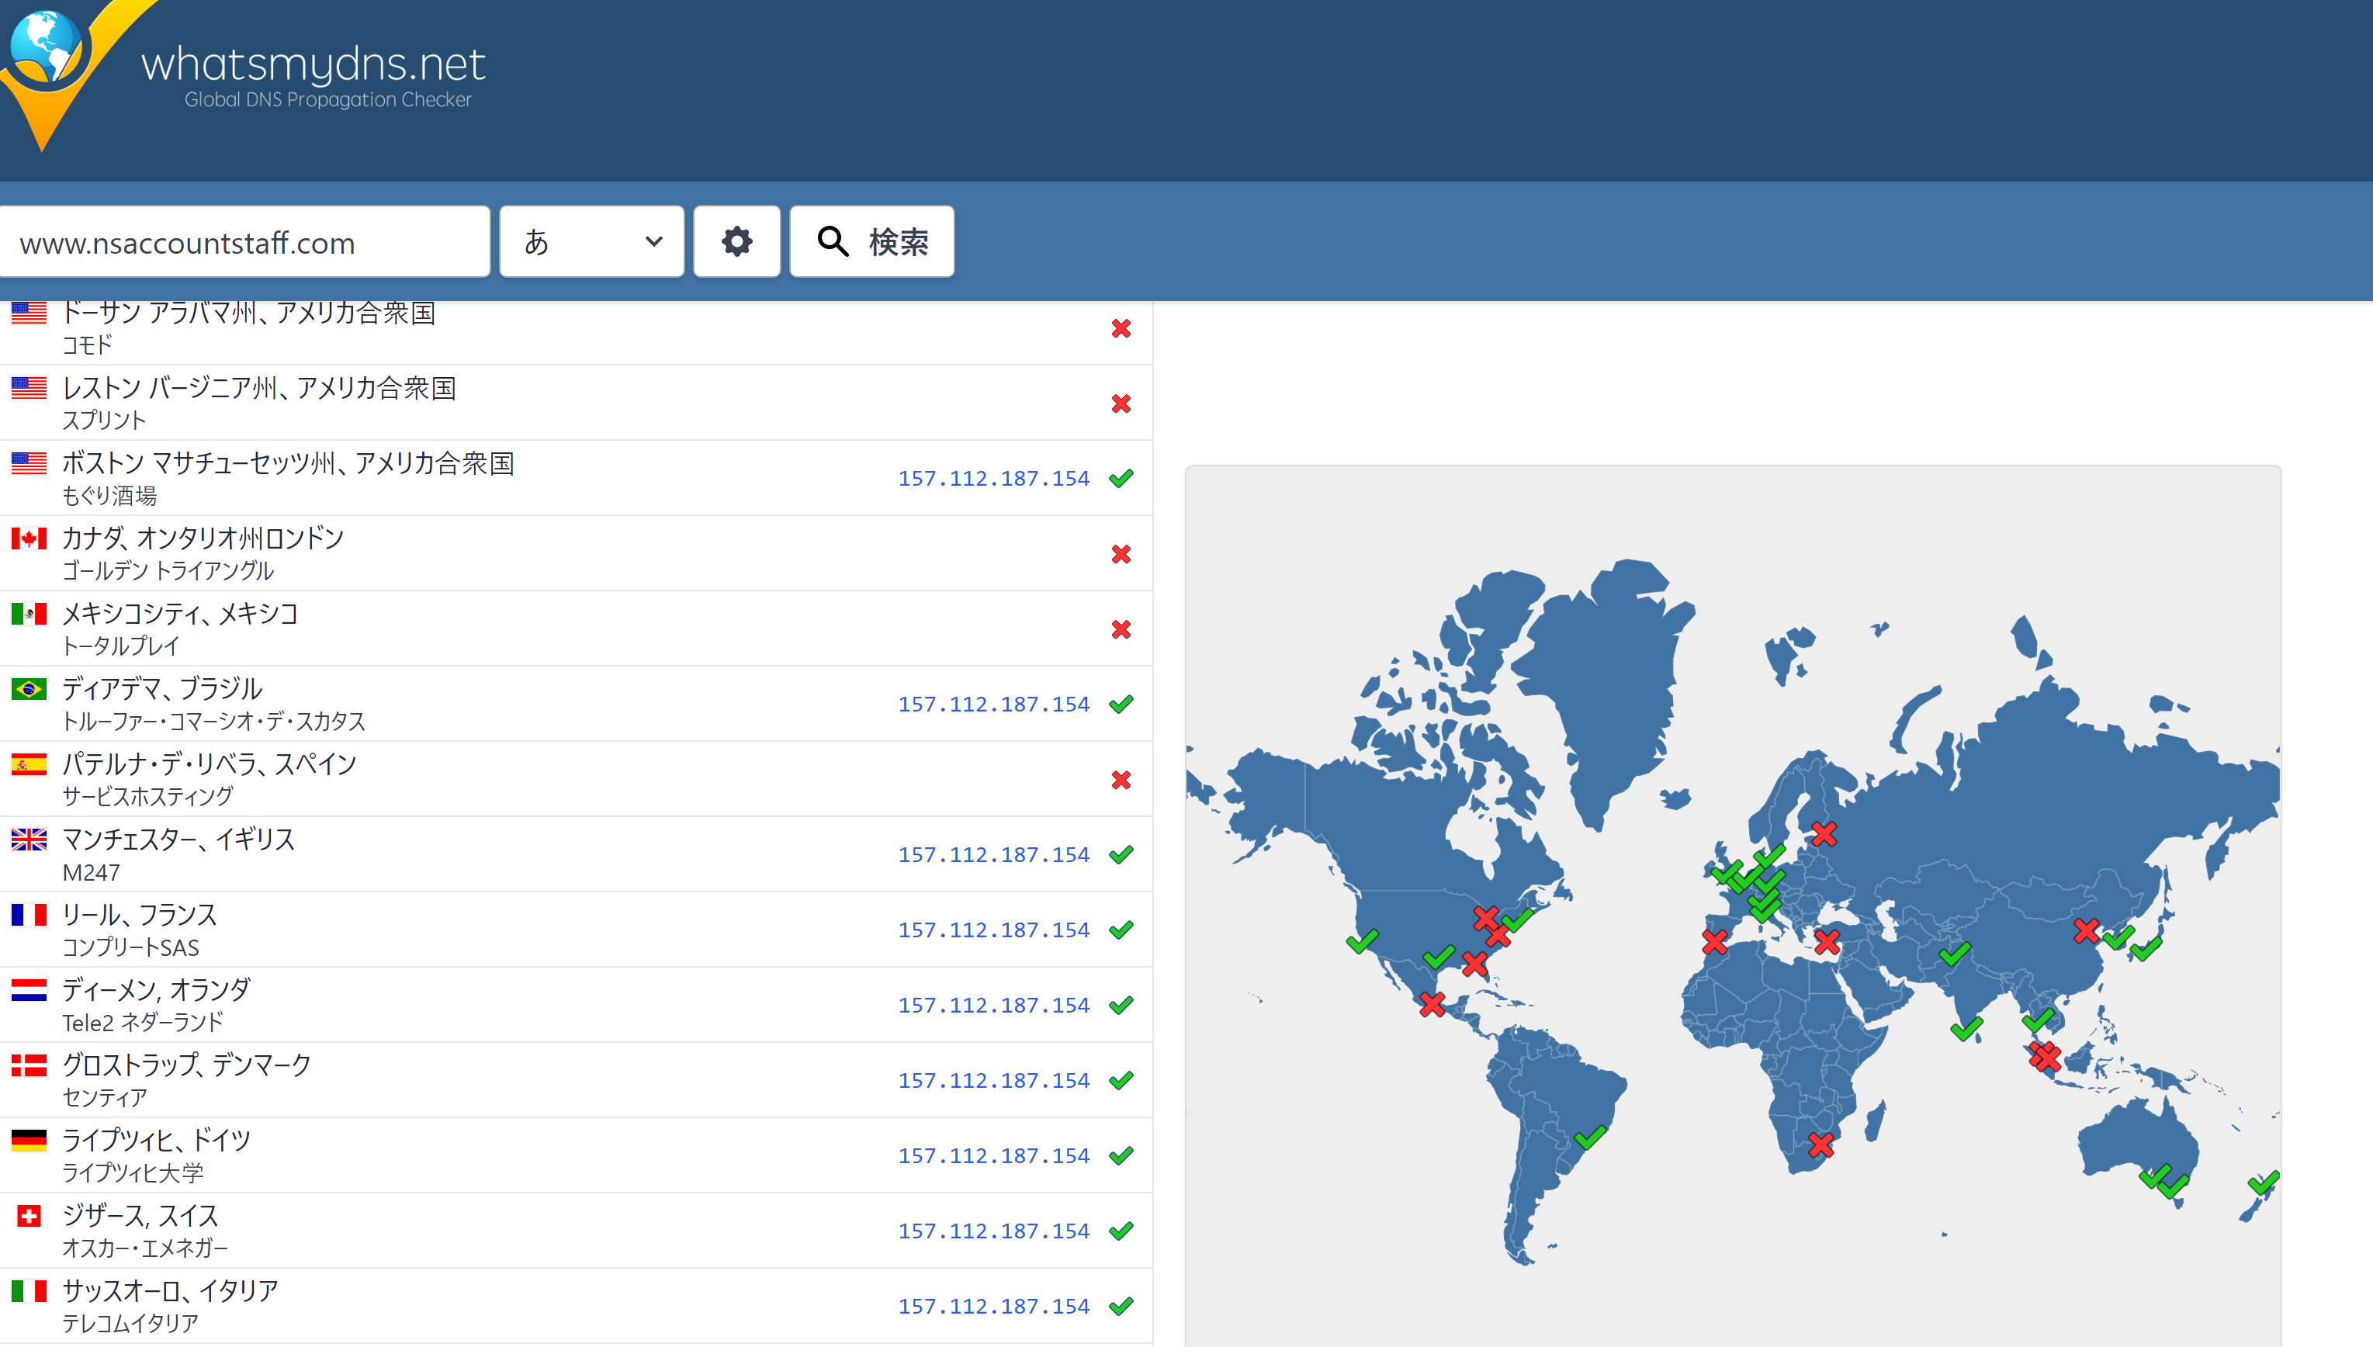Image resolution: width=2373 pixels, height=1347 pixels.
Task: Open the settings gear icon
Action: [x=736, y=241]
